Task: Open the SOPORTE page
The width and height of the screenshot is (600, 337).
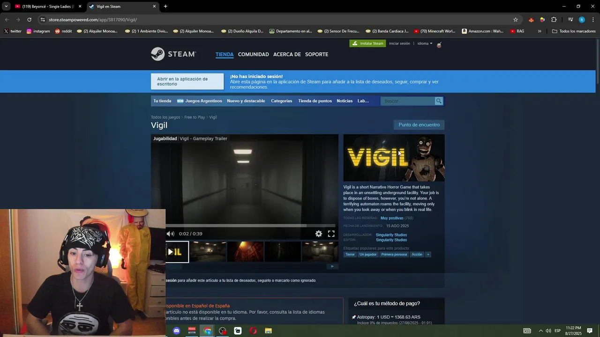Action: tap(317, 54)
